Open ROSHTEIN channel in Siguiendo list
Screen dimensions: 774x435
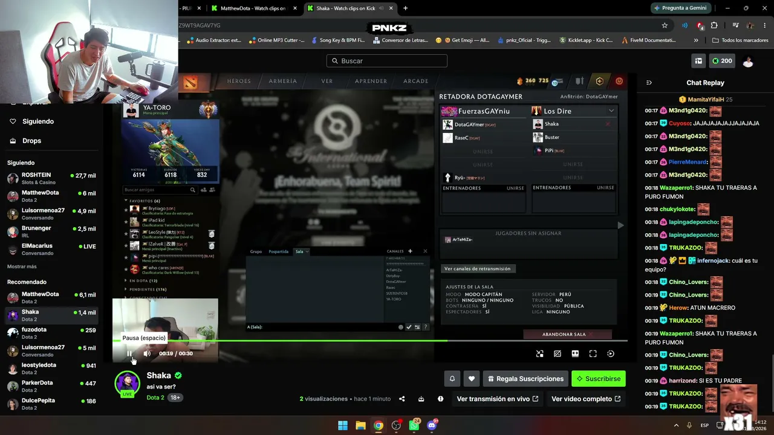pyautogui.click(x=51, y=178)
